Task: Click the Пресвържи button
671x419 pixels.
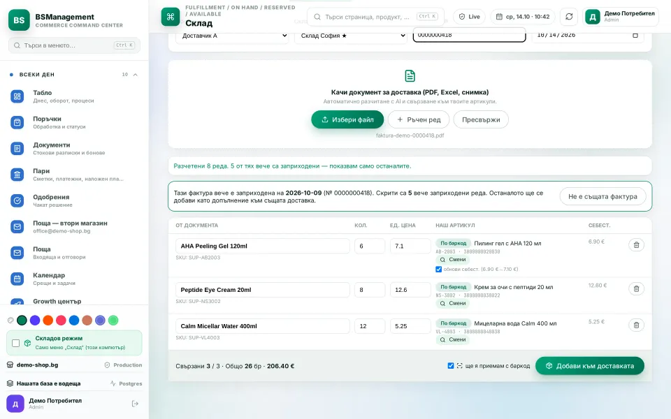Action: pos(481,119)
